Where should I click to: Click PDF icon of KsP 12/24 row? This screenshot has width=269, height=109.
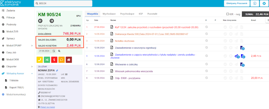pyautogui.click(x=112, y=27)
